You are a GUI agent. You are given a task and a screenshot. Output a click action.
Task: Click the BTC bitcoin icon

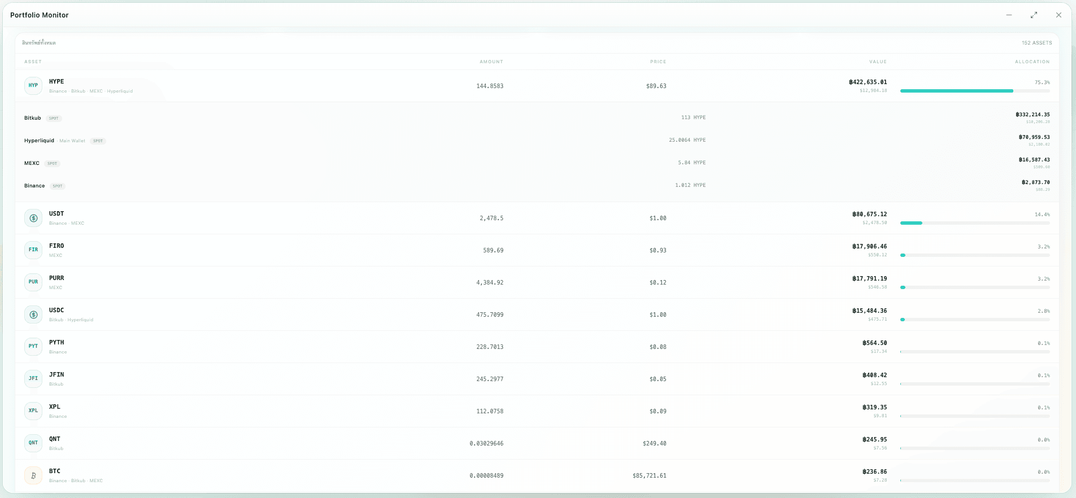pyautogui.click(x=33, y=475)
